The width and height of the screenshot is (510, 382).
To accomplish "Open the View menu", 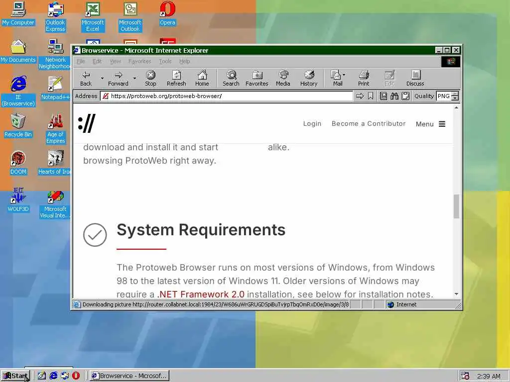I will point(115,61).
